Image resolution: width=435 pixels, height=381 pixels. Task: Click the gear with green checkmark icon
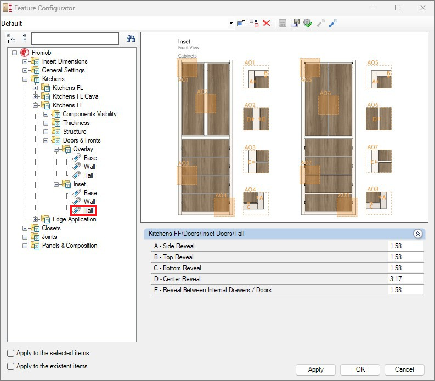tap(307, 24)
